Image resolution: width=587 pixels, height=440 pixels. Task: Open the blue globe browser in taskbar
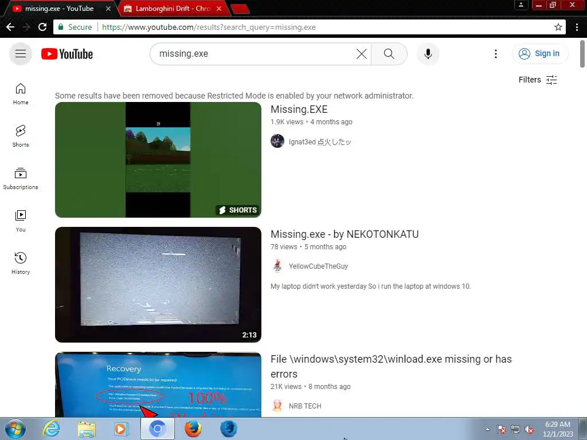tap(229, 429)
